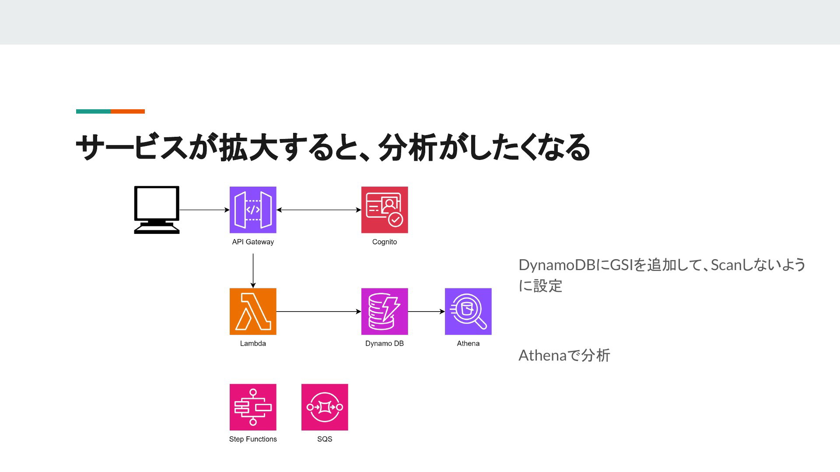The image size is (840, 472).
Task: Click the "Athenaで分析" text line
Action: click(564, 355)
